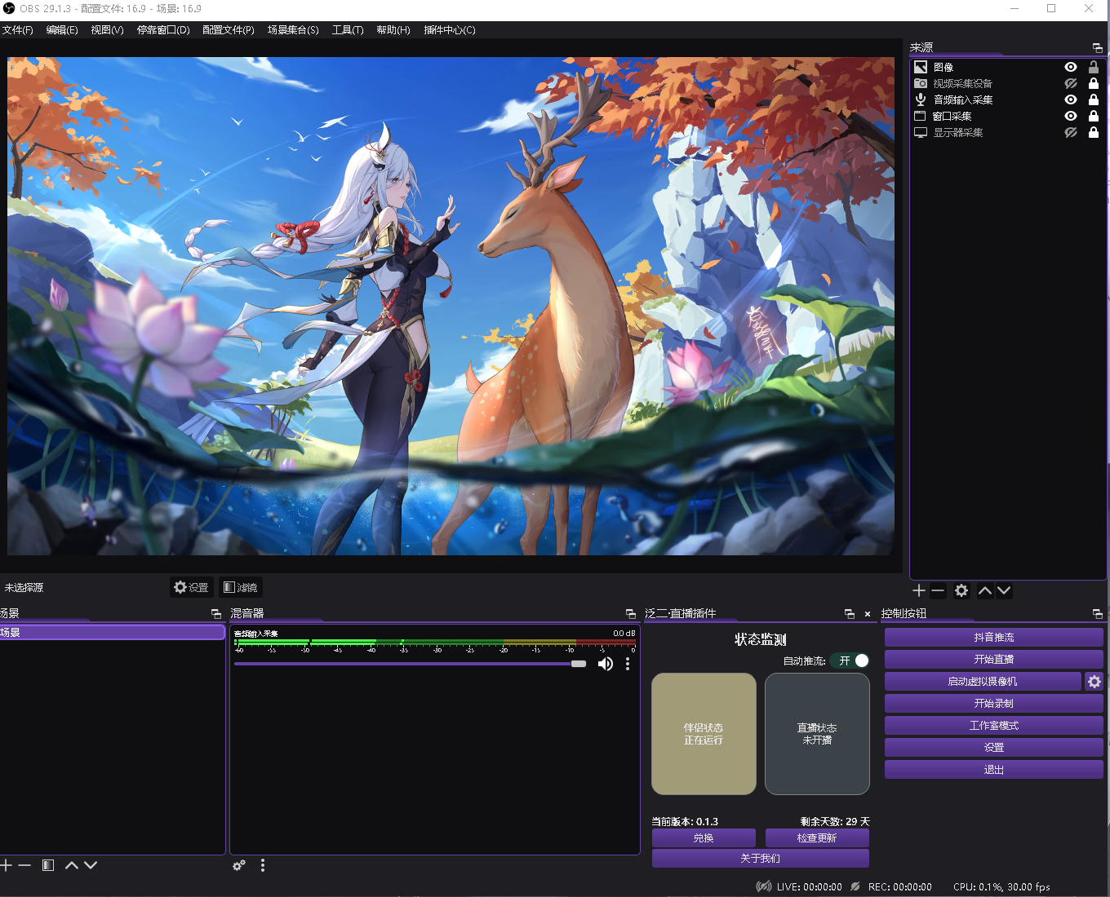
Task: Unlock the 窗口采集 source
Action: point(1094,116)
